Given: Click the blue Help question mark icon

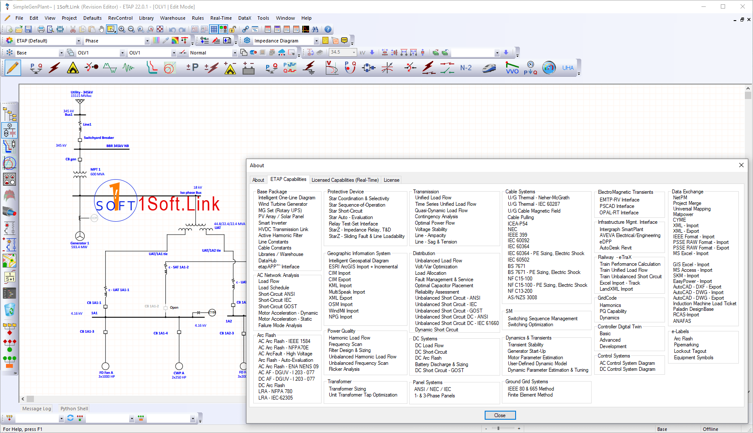Looking at the screenshot, I should [328, 29].
